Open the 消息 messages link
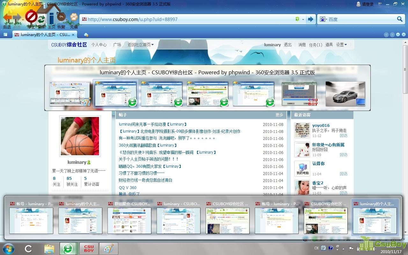The height and width of the screenshot is (255, 408). point(302,45)
